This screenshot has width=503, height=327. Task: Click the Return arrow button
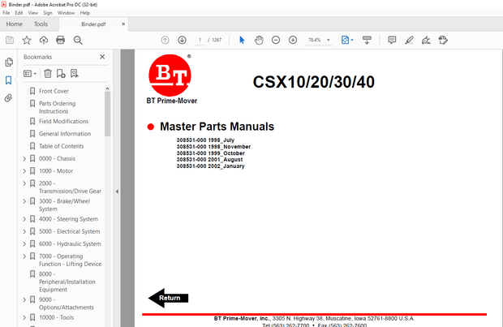(x=169, y=298)
